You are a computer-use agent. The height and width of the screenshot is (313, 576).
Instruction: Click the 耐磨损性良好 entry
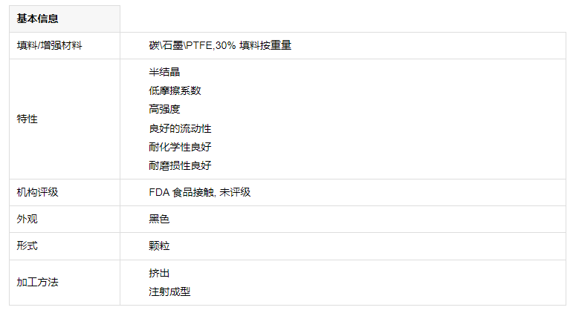[x=180, y=165]
